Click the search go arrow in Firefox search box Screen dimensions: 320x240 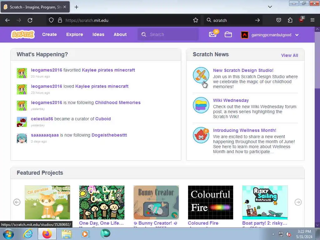coord(257,20)
